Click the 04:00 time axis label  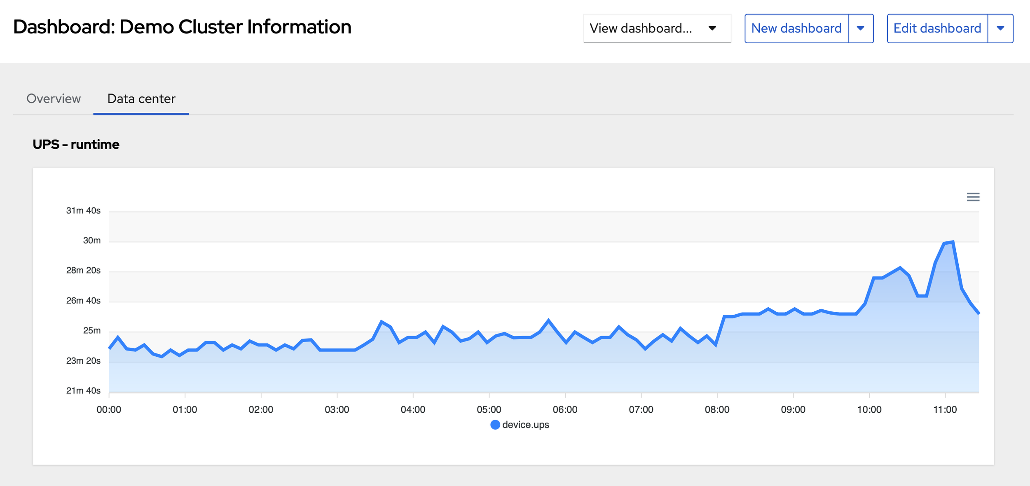pyautogui.click(x=413, y=410)
